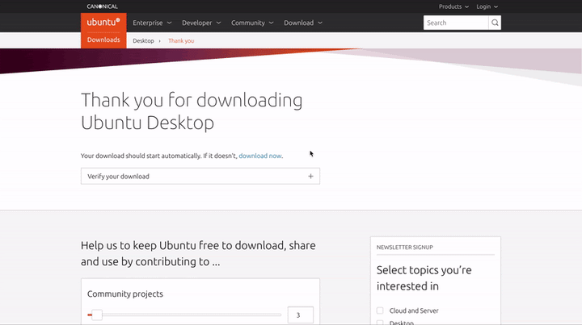Click the download now link

tap(259, 156)
